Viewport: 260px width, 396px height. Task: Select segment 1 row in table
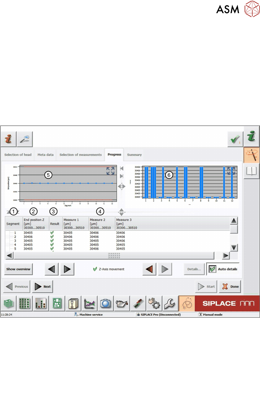[x=118, y=233]
